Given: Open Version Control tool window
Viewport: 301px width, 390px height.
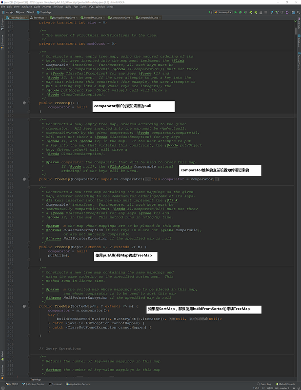Looking at the screenshot, I should coord(33,384).
